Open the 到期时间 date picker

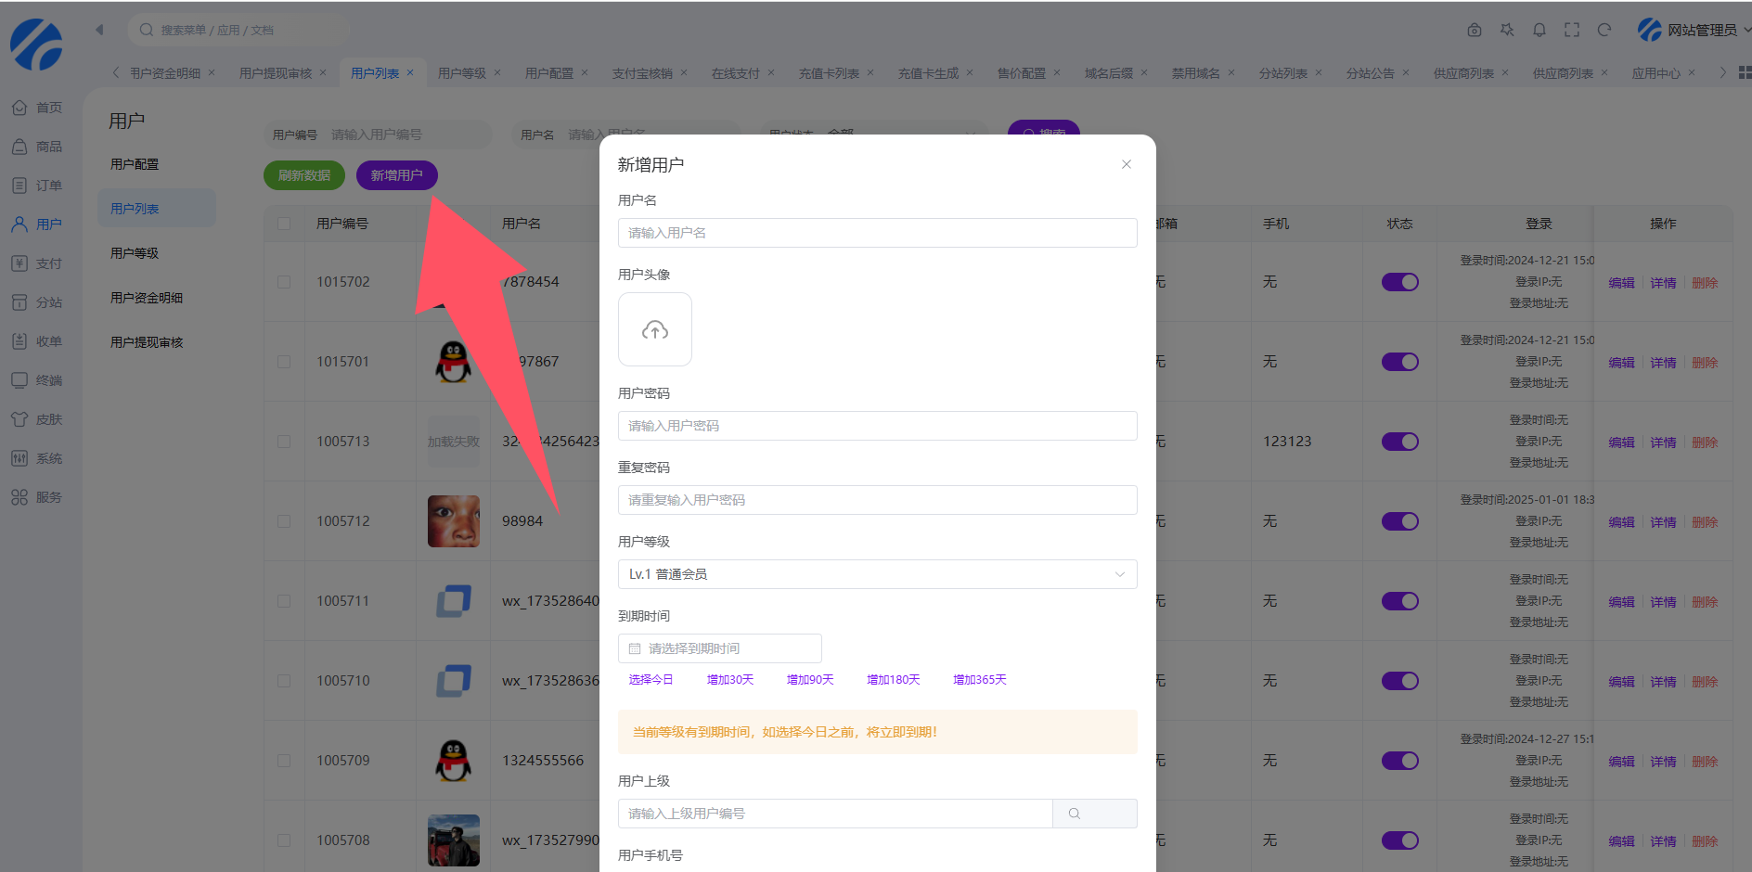719,648
